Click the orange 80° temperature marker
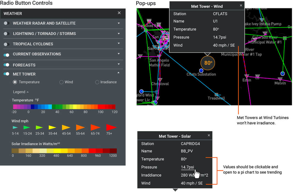Viewport: 297px width, 192px height. click(x=208, y=63)
